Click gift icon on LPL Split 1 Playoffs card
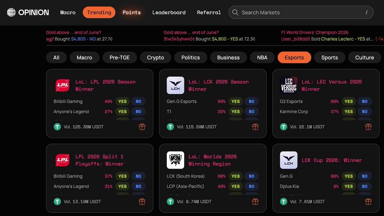This screenshot has width=384, height=216. (142, 202)
